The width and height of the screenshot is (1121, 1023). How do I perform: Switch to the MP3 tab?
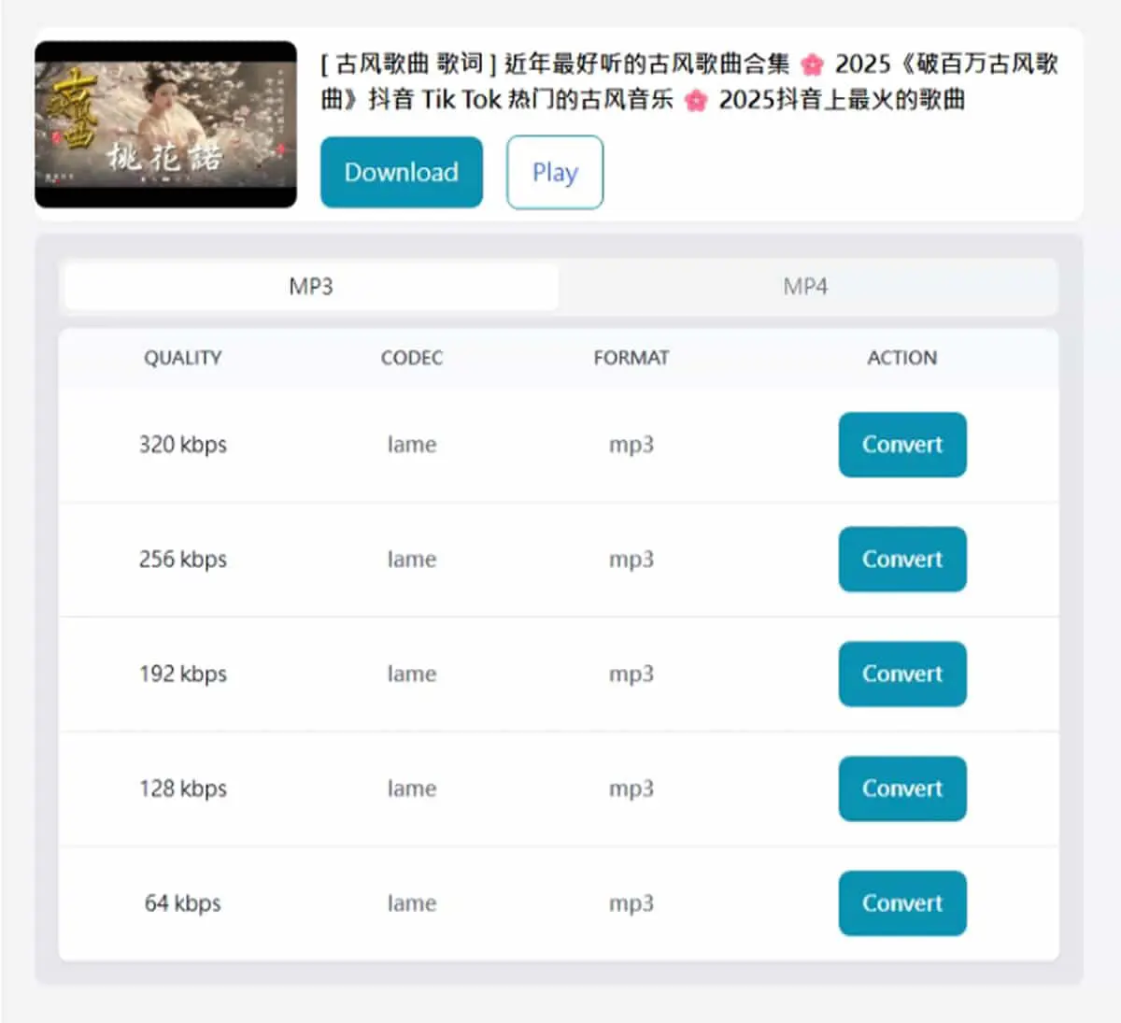coord(311,287)
